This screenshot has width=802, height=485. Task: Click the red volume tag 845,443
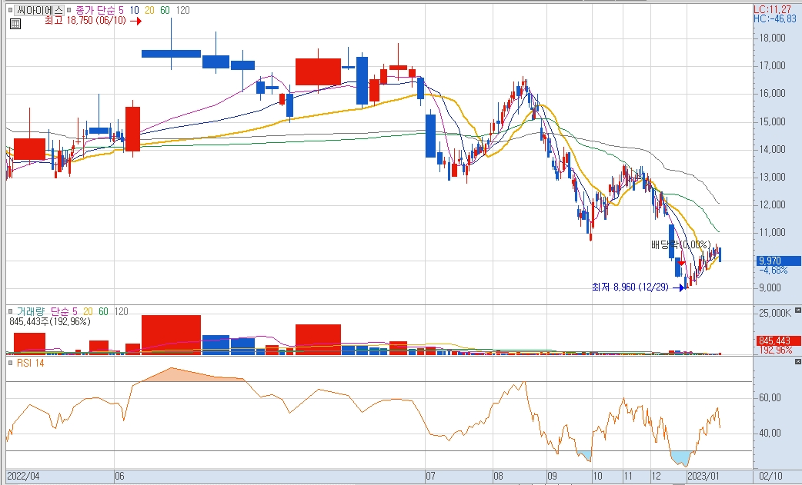(778, 340)
